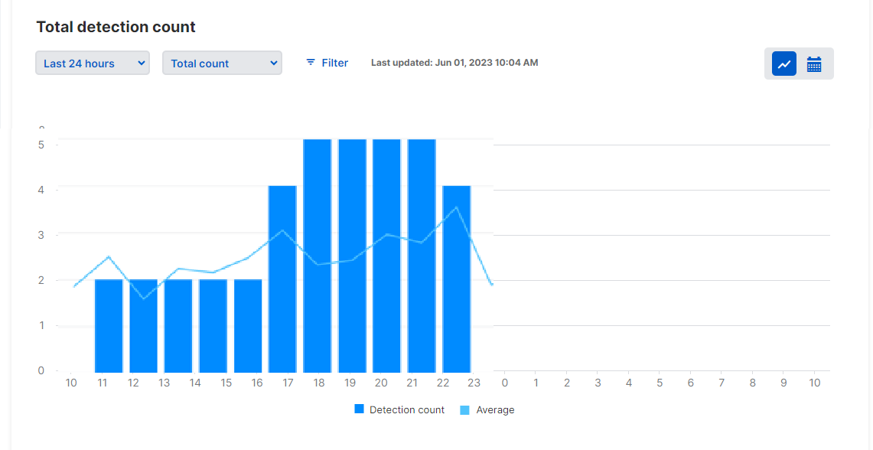Click the first bar reaching value 4

(282, 279)
